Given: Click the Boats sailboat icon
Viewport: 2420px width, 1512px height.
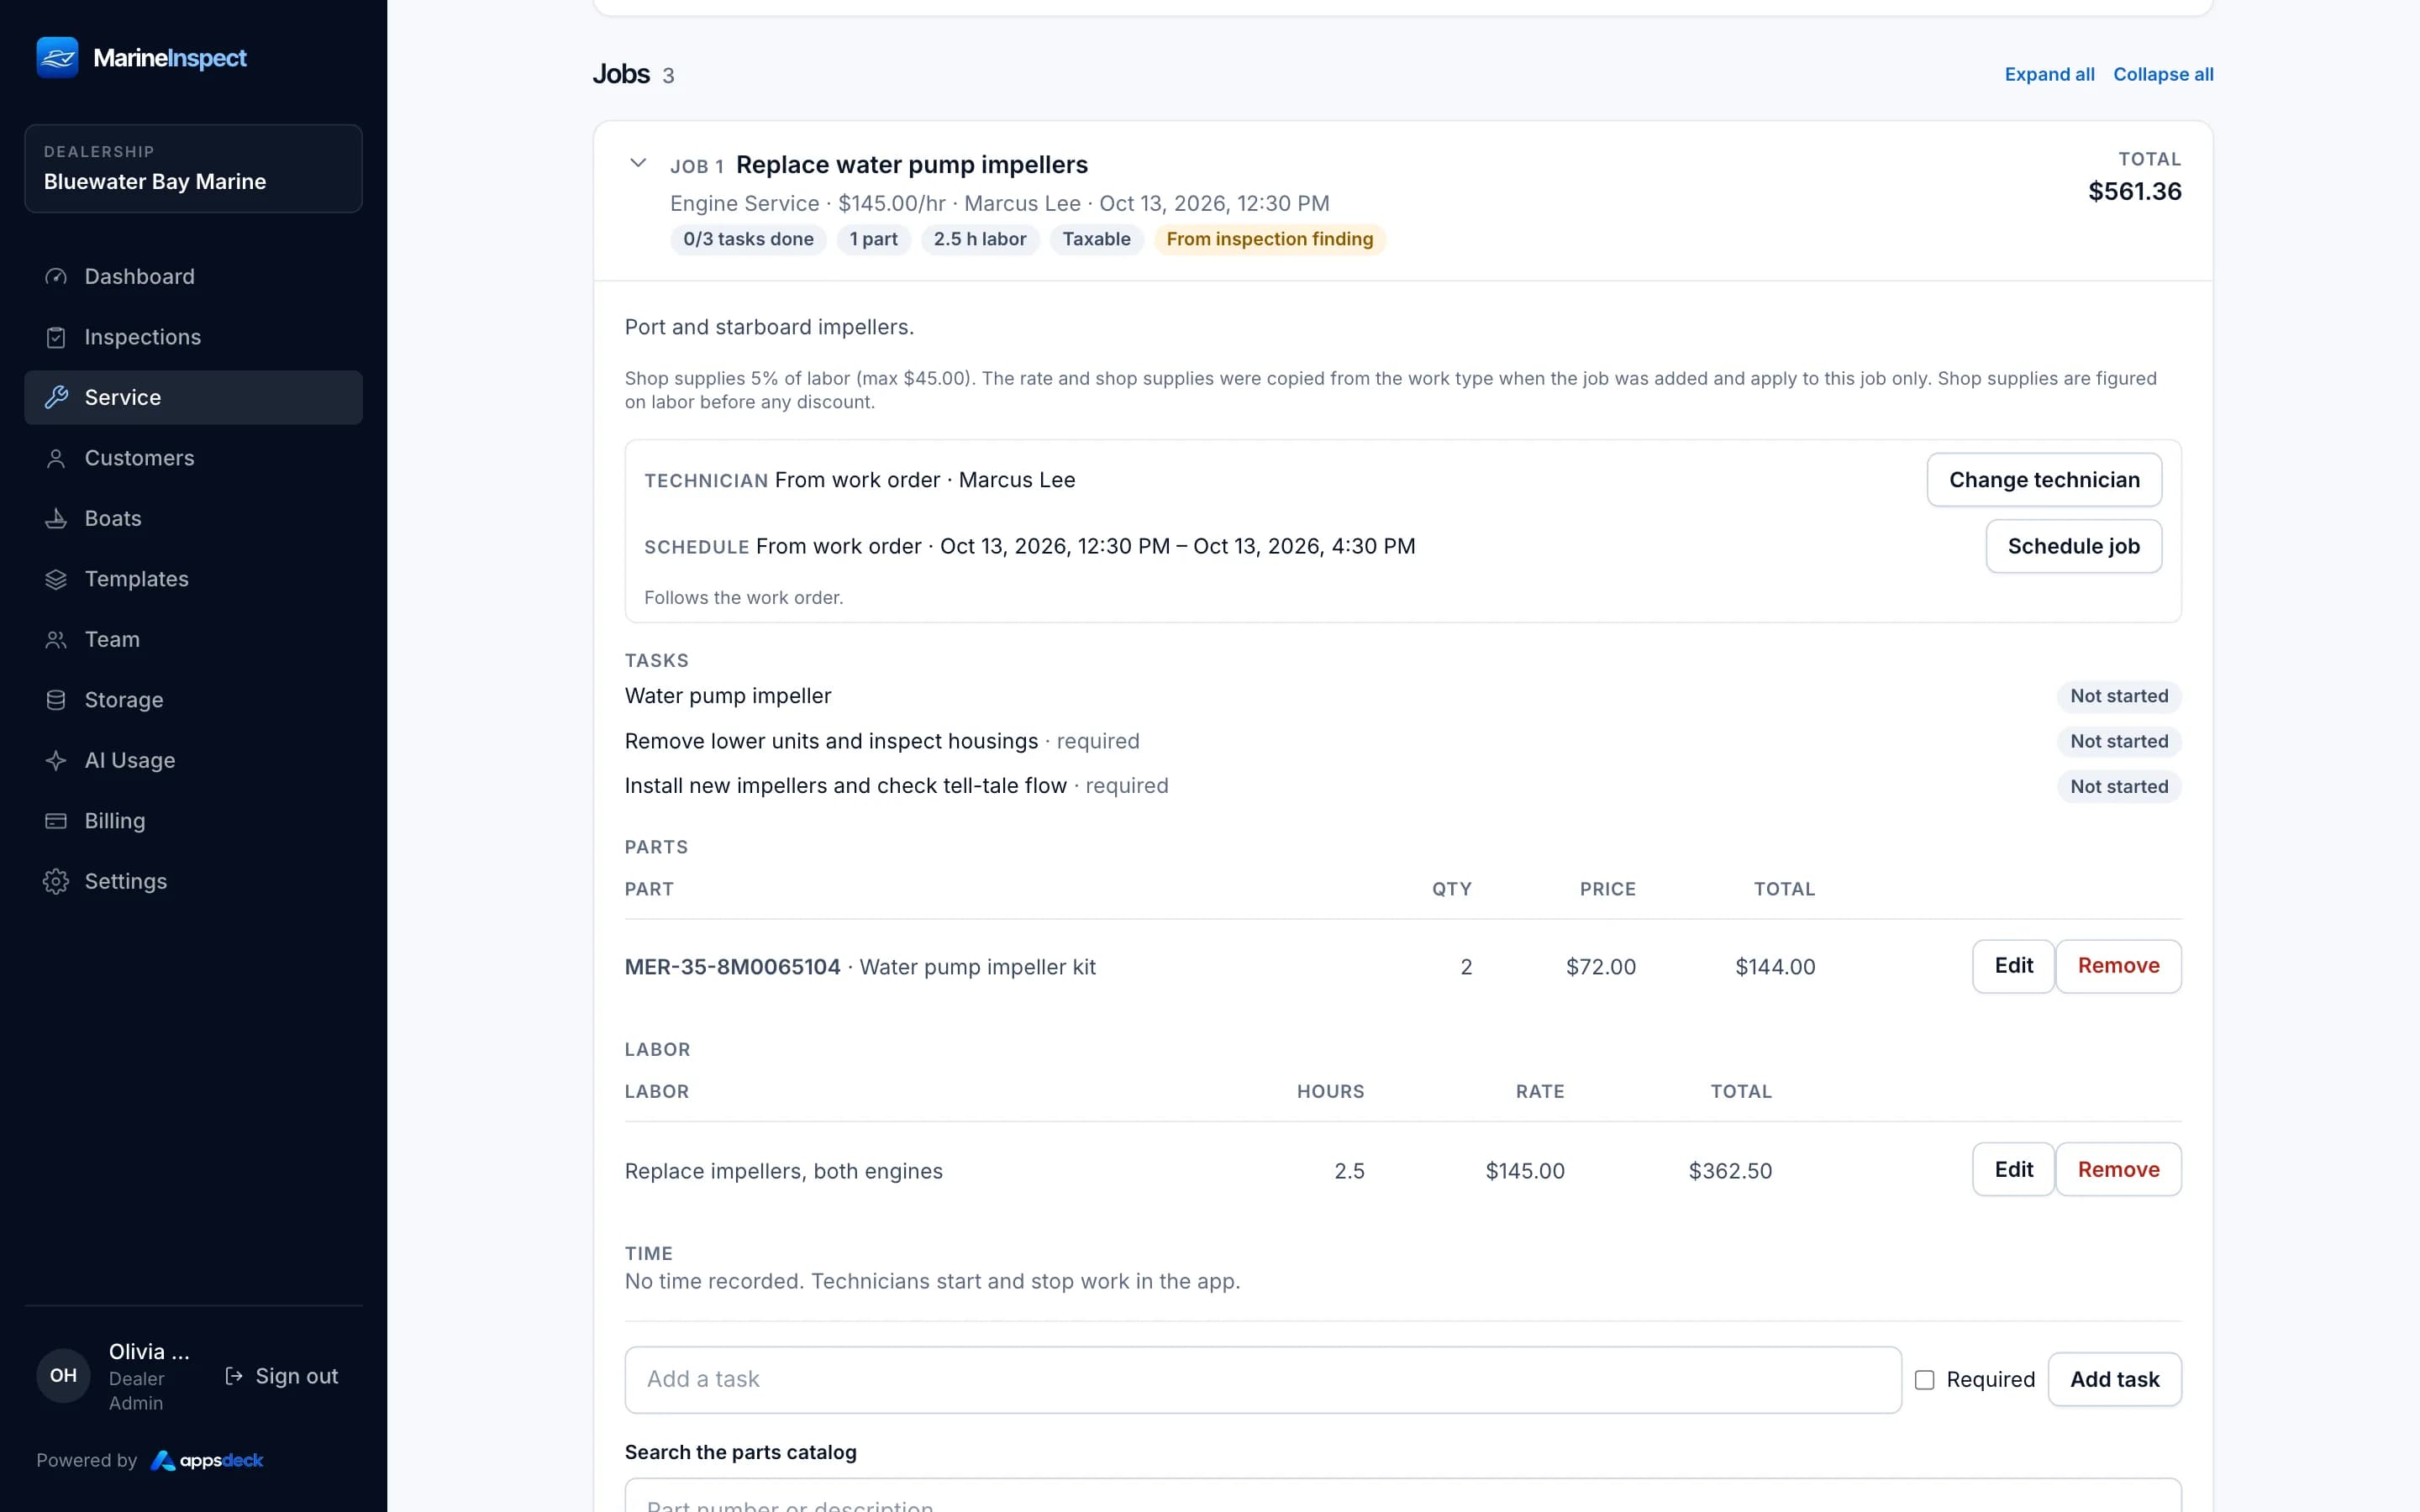Looking at the screenshot, I should (x=56, y=518).
